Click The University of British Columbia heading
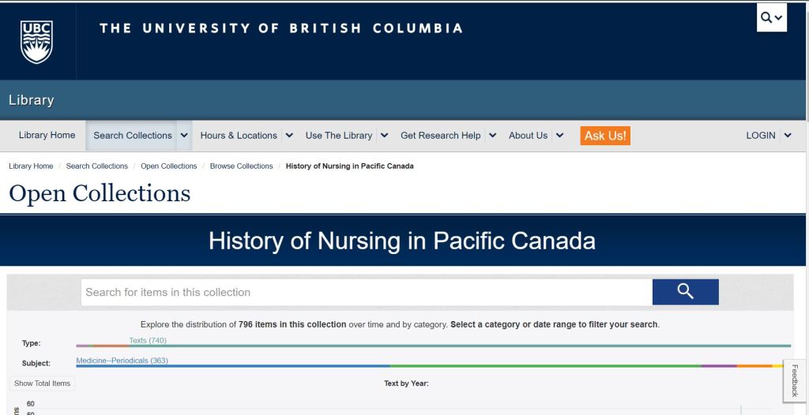This screenshot has width=809, height=415. click(x=281, y=28)
